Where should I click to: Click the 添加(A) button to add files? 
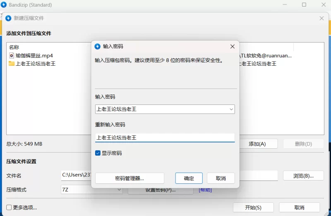coord(257,144)
